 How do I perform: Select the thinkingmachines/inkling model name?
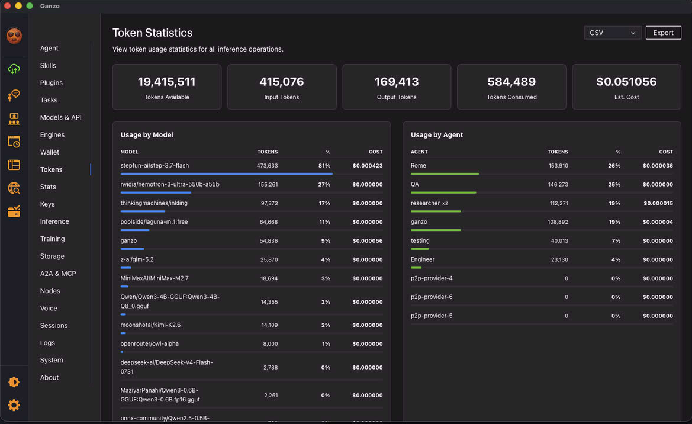(x=154, y=203)
